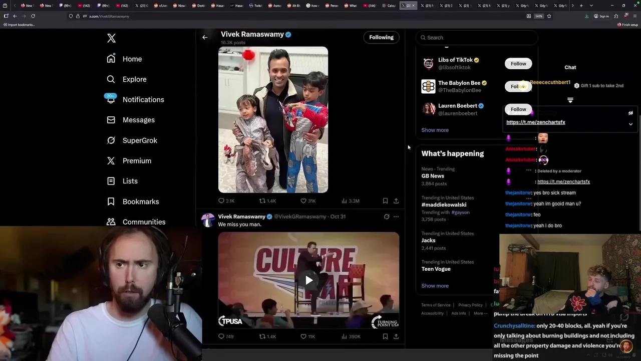Screen dimensions: 641x361
Task: Open pinned t.me/zenchartsfx link in chat
Action: point(535,122)
